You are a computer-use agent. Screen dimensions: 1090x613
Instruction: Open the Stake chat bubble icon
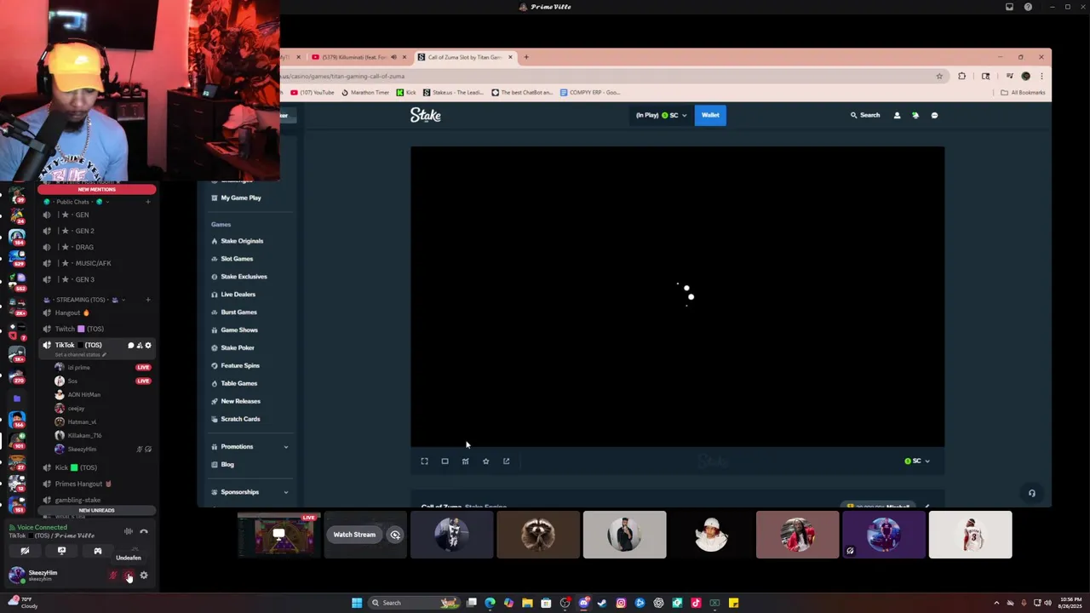934,115
